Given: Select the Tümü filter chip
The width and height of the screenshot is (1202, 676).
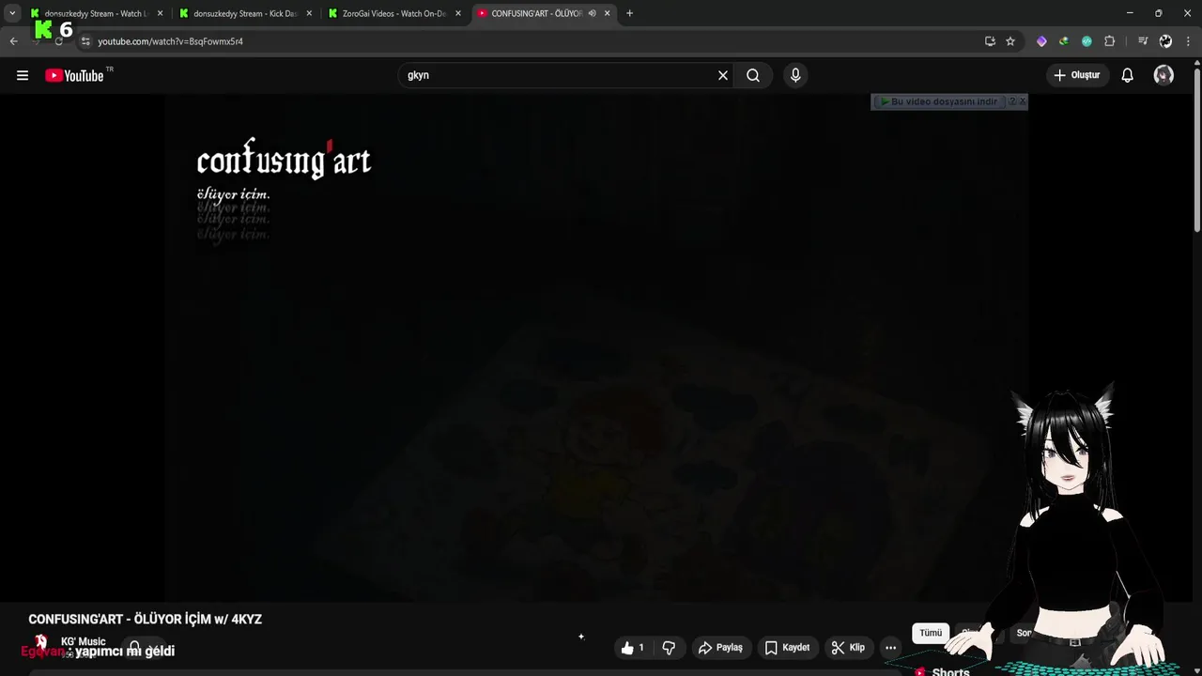Looking at the screenshot, I should 931,633.
